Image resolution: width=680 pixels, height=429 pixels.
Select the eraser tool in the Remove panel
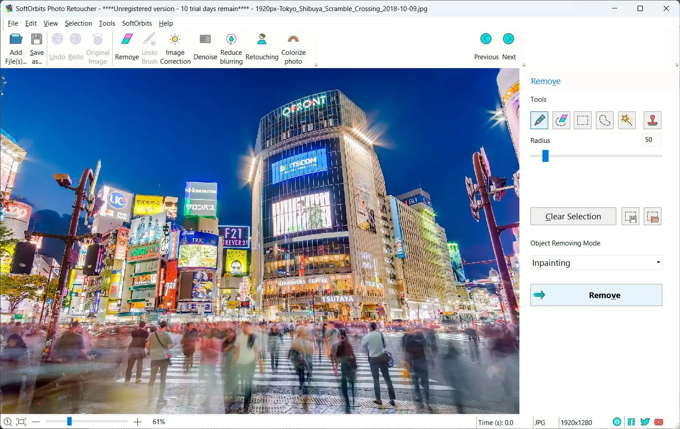(561, 120)
